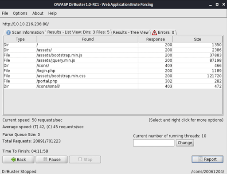Click the size value 37883
Viewport: 227px width, 174px height.
tap(215, 55)
